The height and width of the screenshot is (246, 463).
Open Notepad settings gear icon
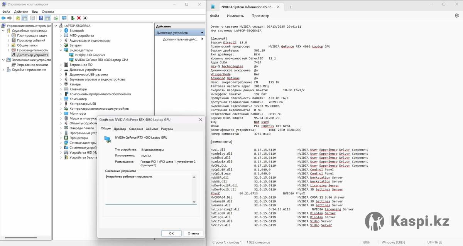(x=457, y=16)
